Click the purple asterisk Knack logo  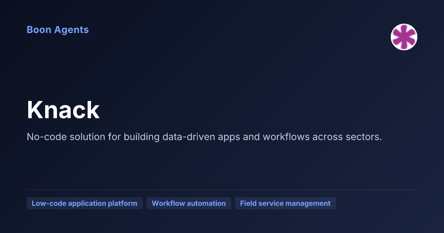tap(404, 37)
